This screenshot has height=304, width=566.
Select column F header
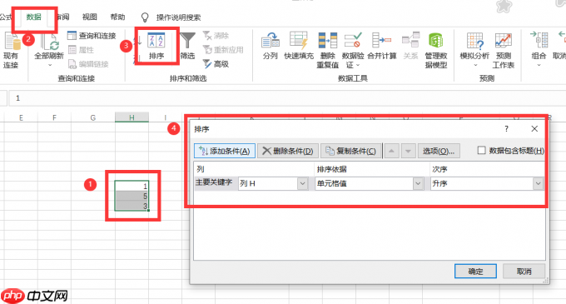(x=54, y=117)
